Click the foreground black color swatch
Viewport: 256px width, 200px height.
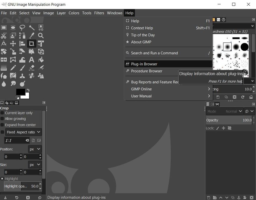pyautogui.click(x=21, y=92)
